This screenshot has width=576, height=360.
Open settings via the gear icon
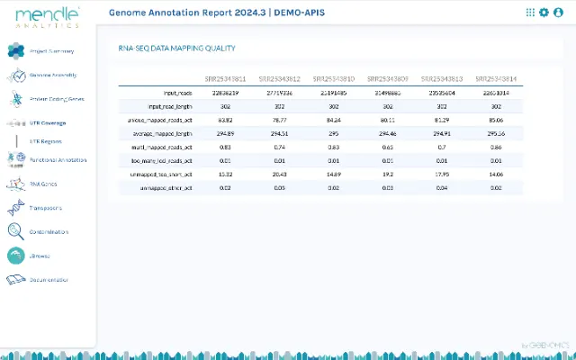(x=544, y=13)
